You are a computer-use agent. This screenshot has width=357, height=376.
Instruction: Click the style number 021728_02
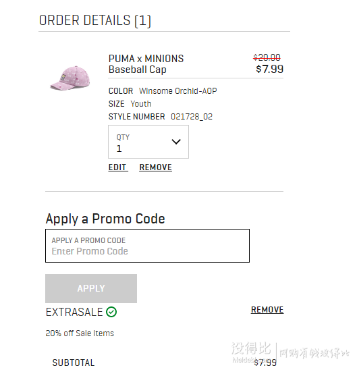[192, 117]
